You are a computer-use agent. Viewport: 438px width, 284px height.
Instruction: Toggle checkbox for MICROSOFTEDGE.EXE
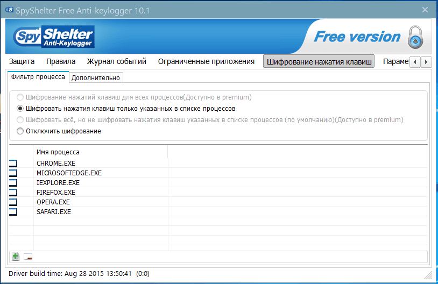13,173
